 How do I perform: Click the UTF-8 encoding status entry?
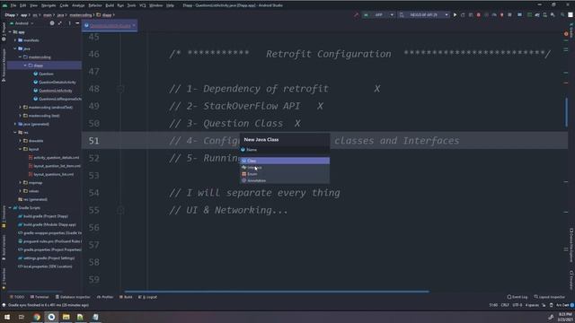point(517,305)
